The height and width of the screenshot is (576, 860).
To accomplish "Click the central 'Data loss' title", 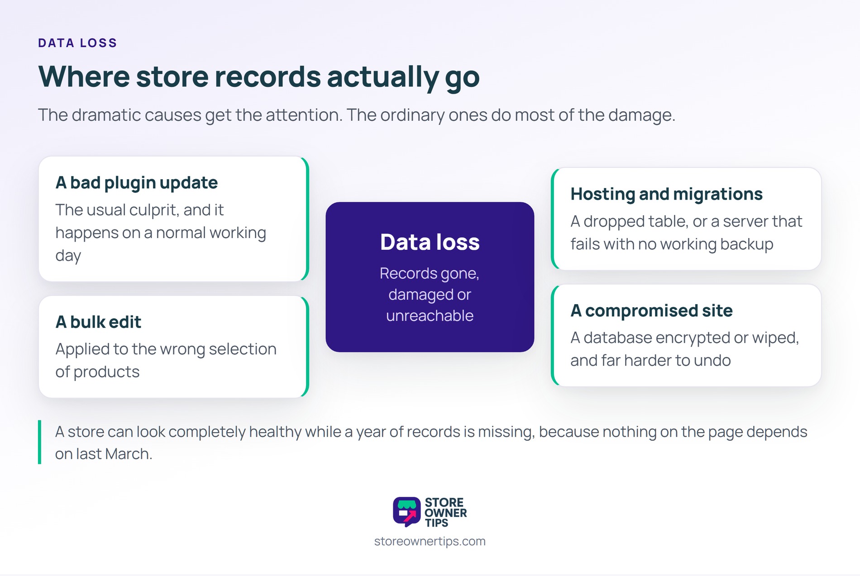I will point(430,242).
